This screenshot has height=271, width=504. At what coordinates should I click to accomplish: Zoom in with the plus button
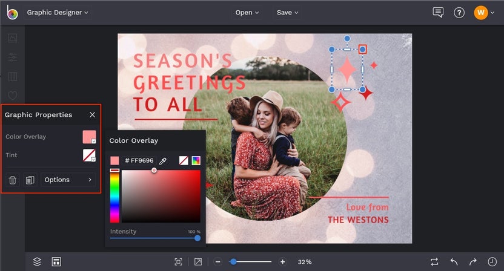(x=282, y=262)
